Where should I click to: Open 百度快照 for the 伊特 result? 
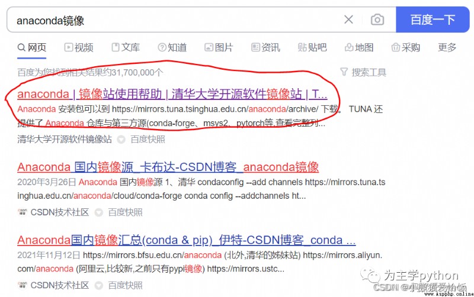point(125,285)
